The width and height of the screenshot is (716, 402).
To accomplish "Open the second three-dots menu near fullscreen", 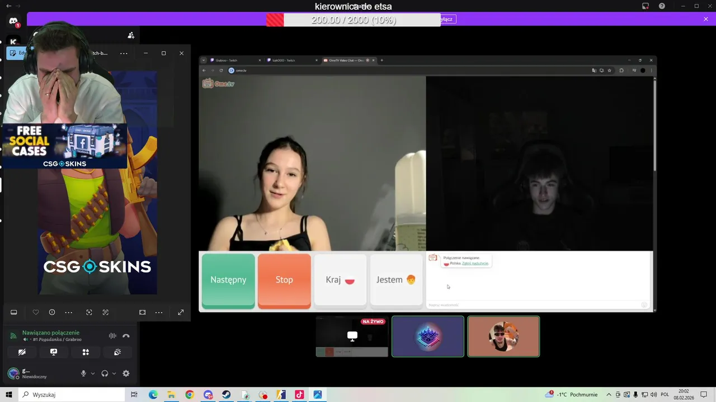I will (x=159, y=312).
